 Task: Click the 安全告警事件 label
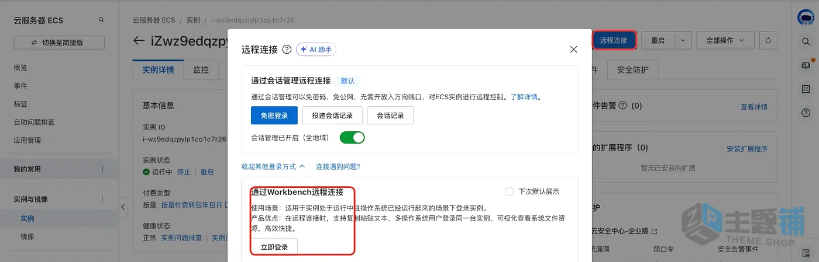point(738,249)
